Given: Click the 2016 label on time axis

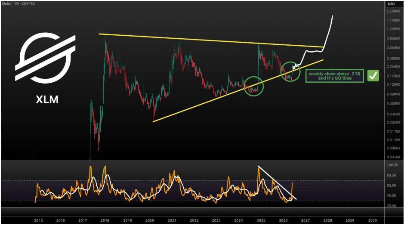Looking at the screenshot, I should [61, 220].
